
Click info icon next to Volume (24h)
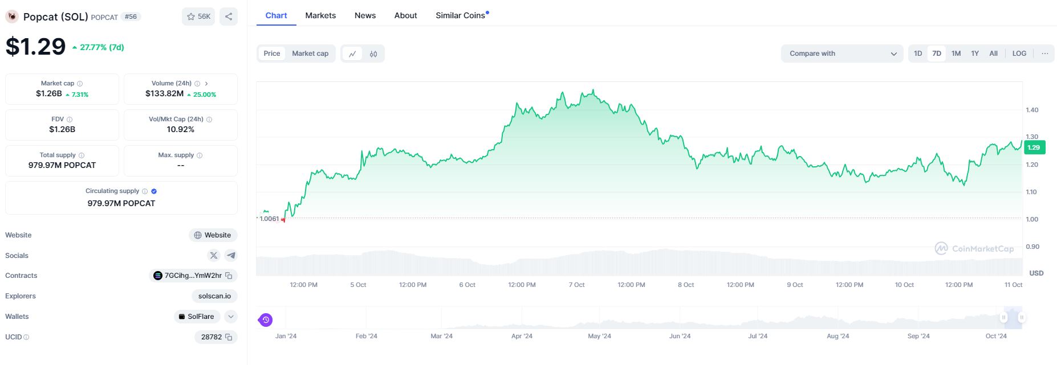(x=197, y=84)
